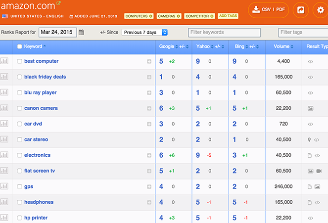This screenshot has width=328, height=223.
Task: Check the blu ray player checkbox
Action: (19, 92)
